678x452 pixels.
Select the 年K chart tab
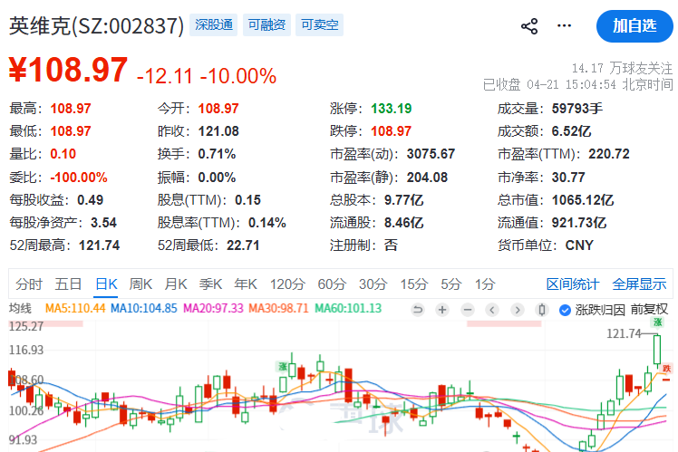[246, 284]
